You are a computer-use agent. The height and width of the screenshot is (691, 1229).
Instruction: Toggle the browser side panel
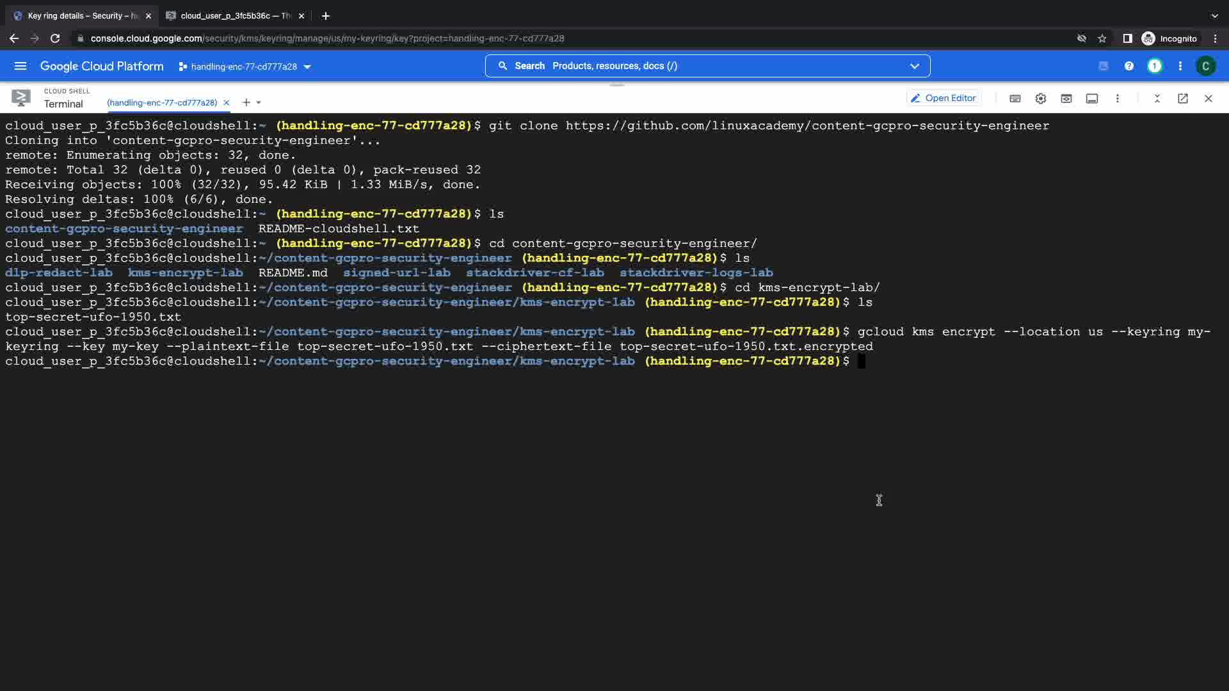coord(1127,38)
